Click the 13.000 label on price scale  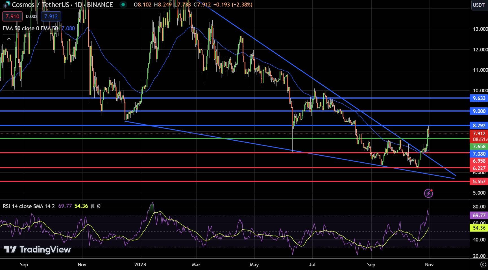coord(480,29)
